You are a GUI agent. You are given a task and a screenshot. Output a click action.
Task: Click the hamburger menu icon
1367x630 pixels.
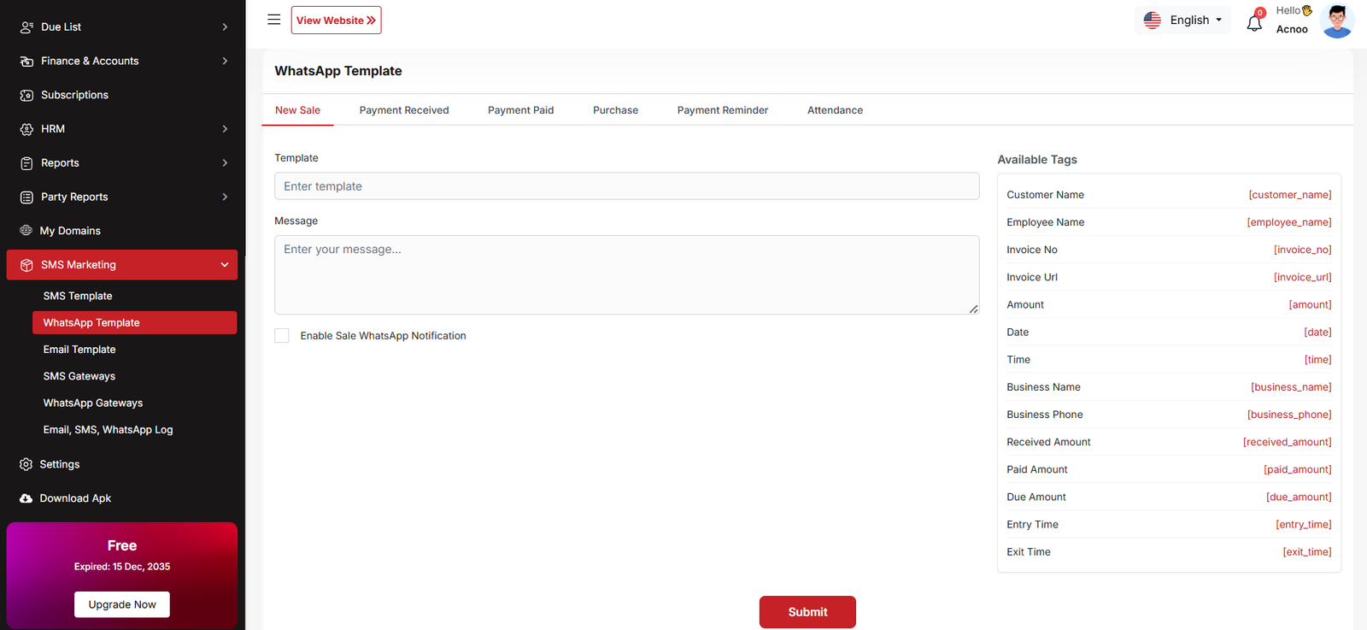click(273, 20)
